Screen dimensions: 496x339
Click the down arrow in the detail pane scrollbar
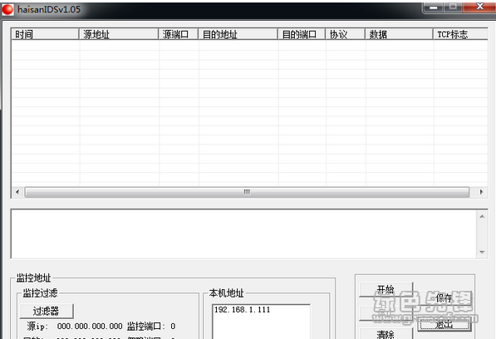pyautogui.click(x=482, y=252)
